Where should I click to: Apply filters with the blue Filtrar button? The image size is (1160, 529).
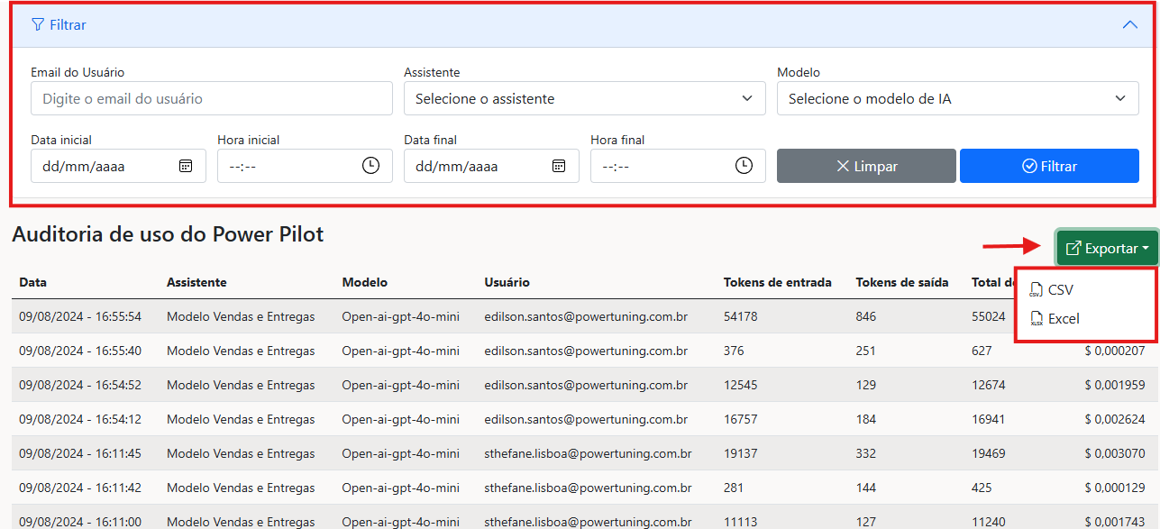(x=1049, y=166)
